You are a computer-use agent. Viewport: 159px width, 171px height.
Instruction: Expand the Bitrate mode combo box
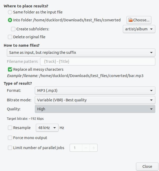[95, 100]
